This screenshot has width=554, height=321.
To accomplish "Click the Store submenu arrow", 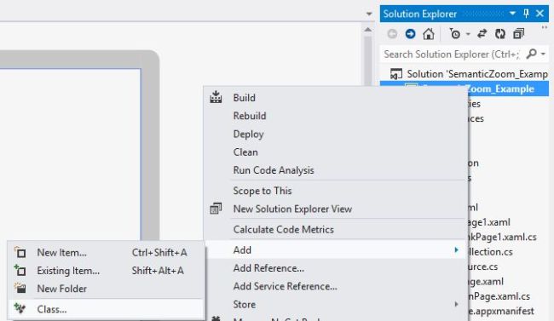I will (457, 304).
